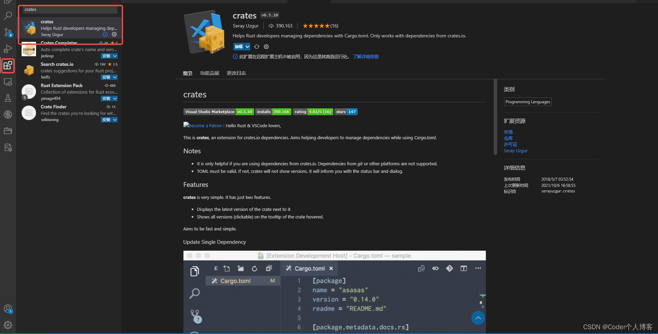This screenshot has height=334, width=658.
Task: Open the Accounts icon at the activity bar bottom
Action: tap(8, 309)
